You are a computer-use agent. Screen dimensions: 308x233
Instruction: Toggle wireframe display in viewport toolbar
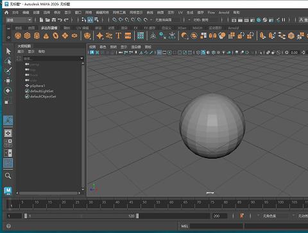[x=198, y=52]
